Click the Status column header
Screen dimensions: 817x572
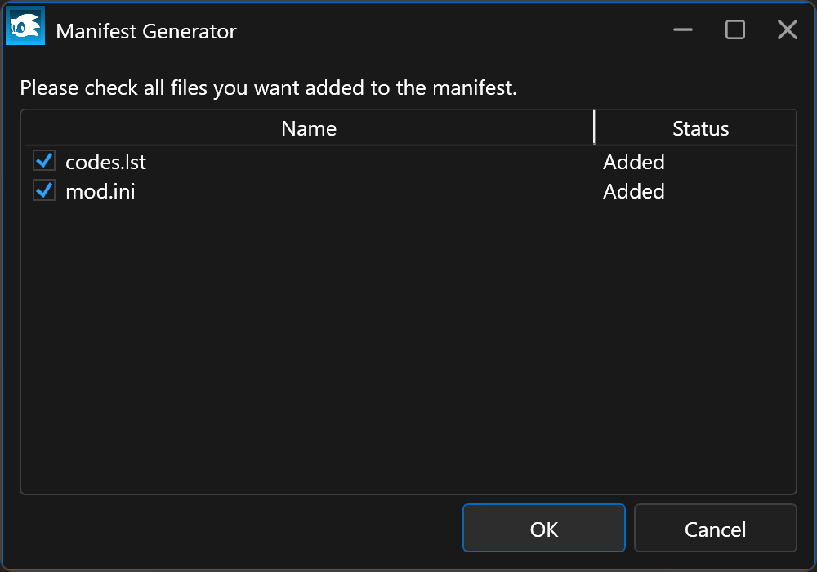[x=700, y=128]
